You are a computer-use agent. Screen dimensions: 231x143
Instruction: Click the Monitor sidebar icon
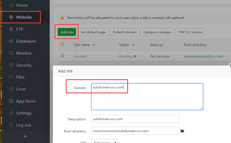(x=11, y=53)
